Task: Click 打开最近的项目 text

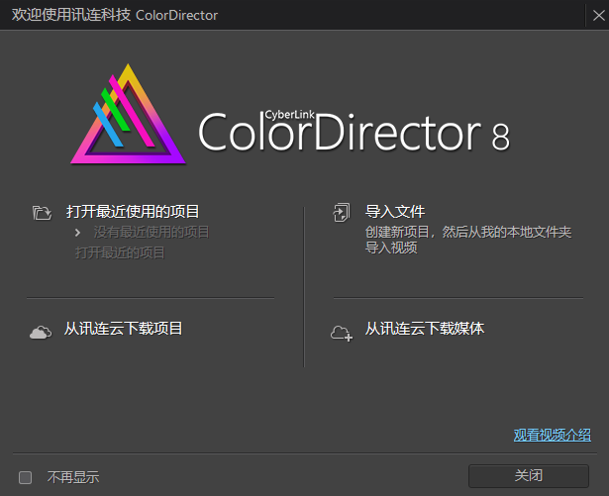Action: click(x=120, y=252)
